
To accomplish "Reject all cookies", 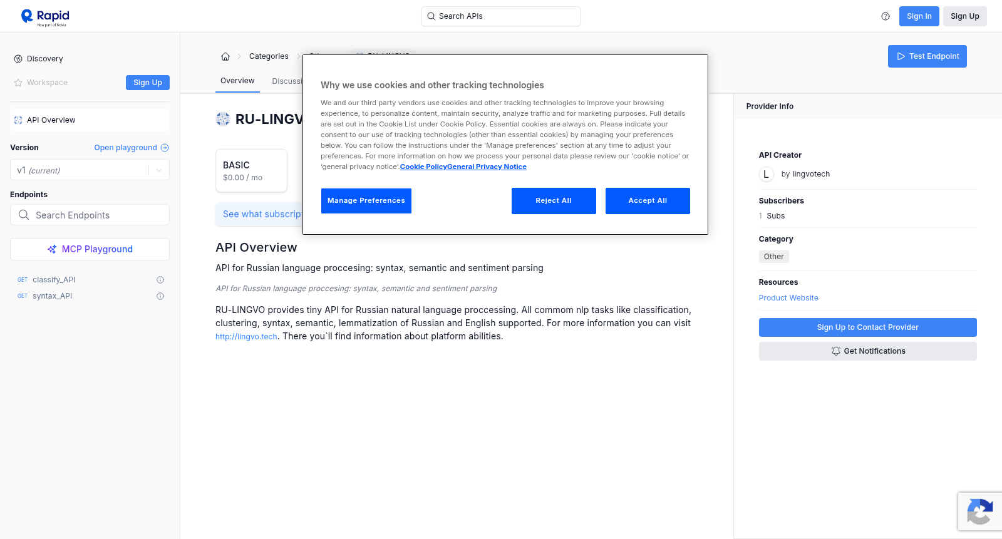I will tap(554, 201).
